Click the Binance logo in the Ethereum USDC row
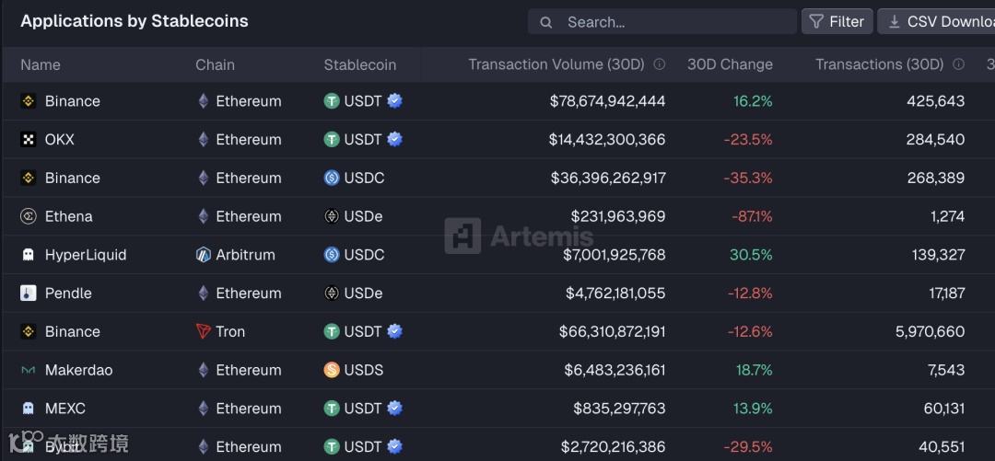Image resolution: width=995 pixels, height=461 pixels. pyautogui.click(x=29, y=178)
